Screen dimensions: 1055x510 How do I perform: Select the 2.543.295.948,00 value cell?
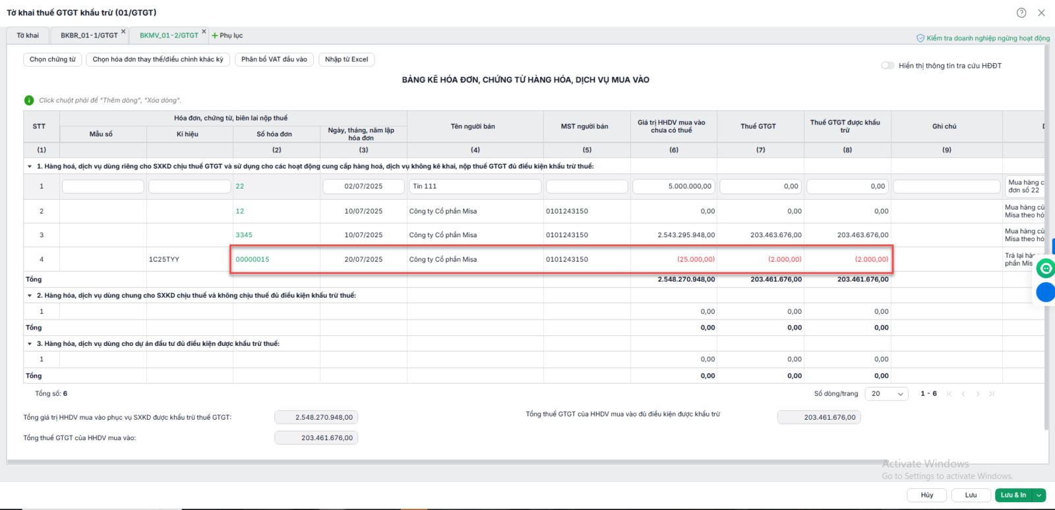(674, 235)
